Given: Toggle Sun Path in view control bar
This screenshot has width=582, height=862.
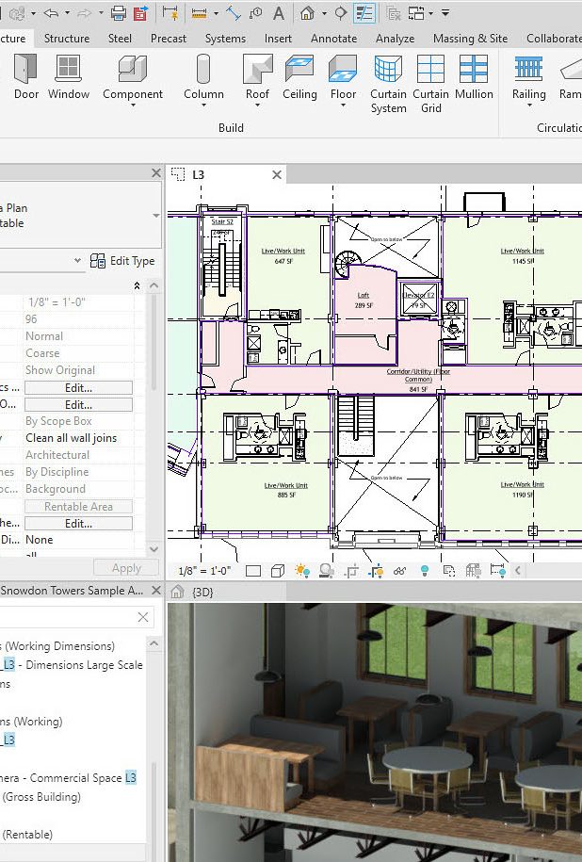Looking at the screenshot, I should [x=302, y=570].
